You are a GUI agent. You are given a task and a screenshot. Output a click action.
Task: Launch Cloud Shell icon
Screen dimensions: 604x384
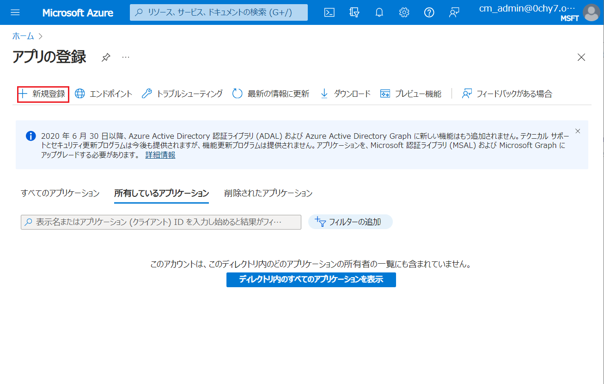point(329,12)
